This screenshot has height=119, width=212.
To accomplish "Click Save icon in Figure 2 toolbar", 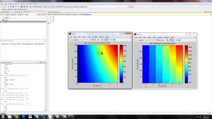I will click(141, 40).
